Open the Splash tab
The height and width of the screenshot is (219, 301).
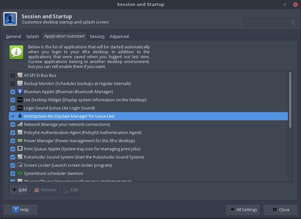pyautogui.click(x=33, y=36)
